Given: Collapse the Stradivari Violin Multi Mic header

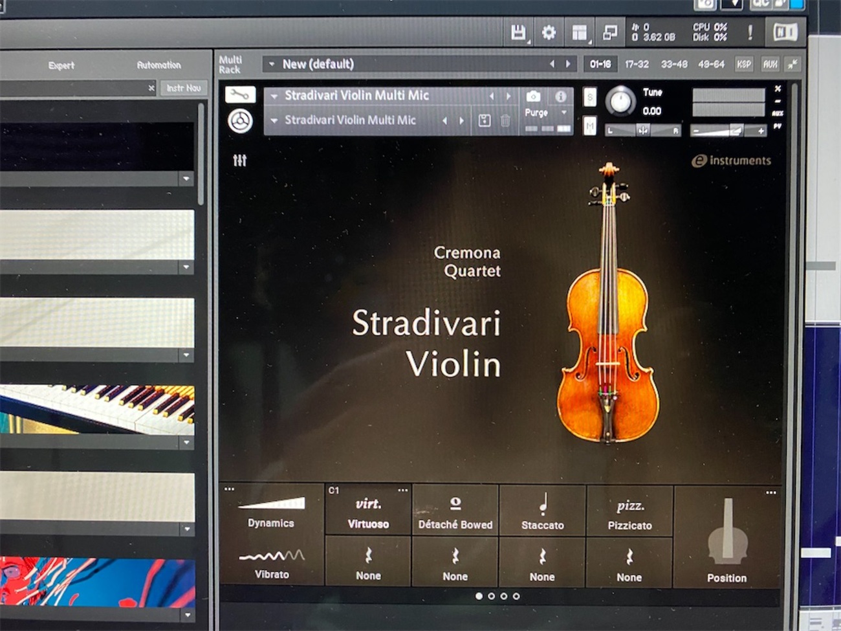Looking at the screenshot, I should (275, 95).
